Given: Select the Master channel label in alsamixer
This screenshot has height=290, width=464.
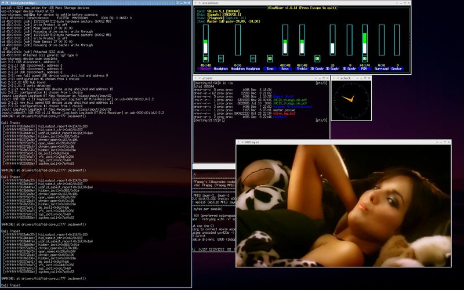Looking at the screenshot, I should [205, 68].
